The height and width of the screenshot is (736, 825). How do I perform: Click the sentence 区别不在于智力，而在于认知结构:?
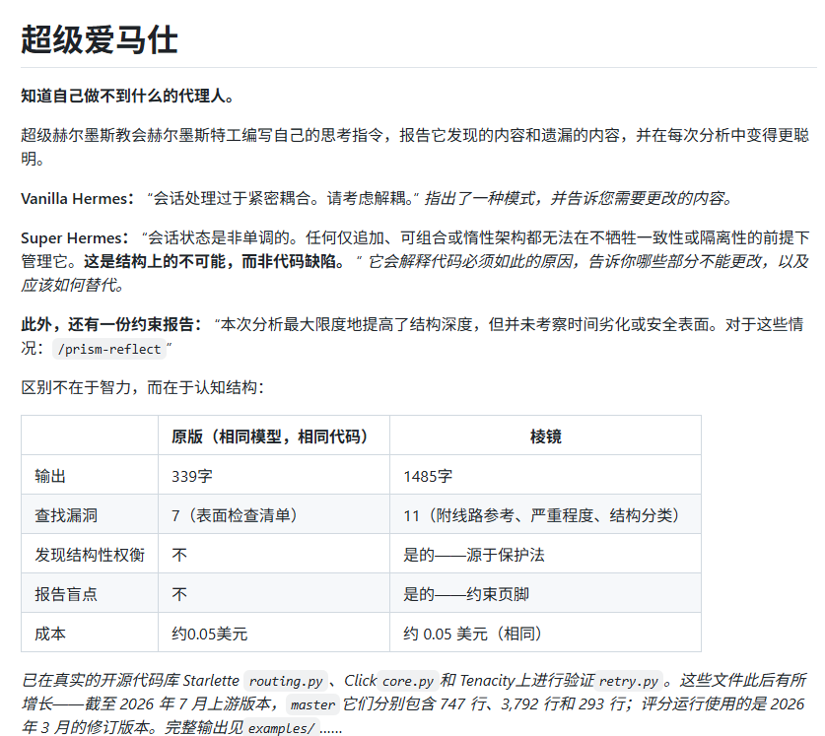coord(143,388)
